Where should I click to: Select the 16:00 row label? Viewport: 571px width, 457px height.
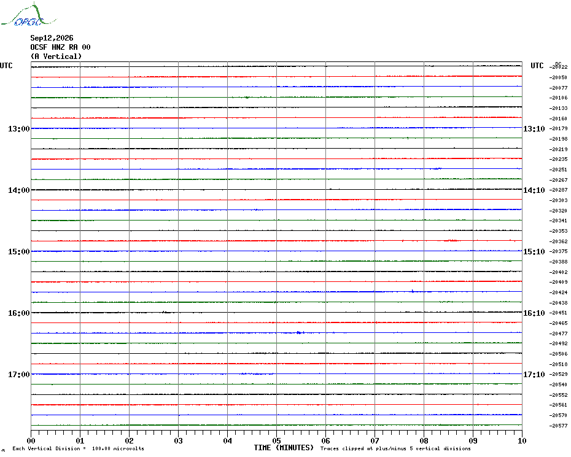tap(18, 313)
